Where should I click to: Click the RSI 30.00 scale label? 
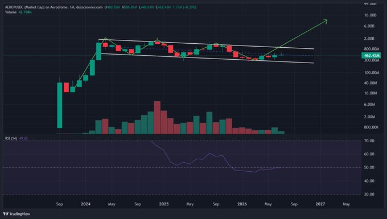369,194
